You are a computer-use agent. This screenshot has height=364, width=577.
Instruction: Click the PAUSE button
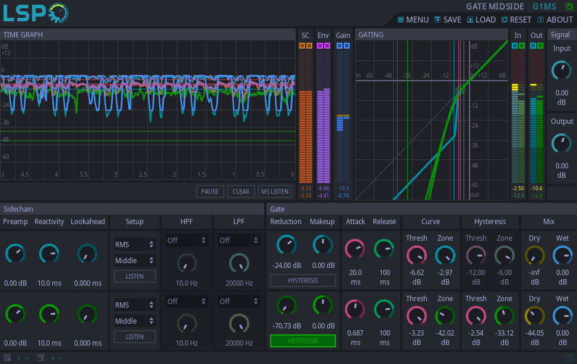(210, 191)
